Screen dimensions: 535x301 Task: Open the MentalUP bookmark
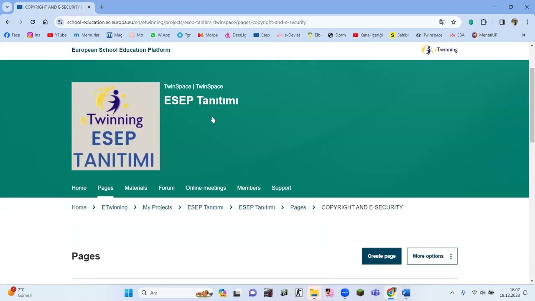[484, 35]
